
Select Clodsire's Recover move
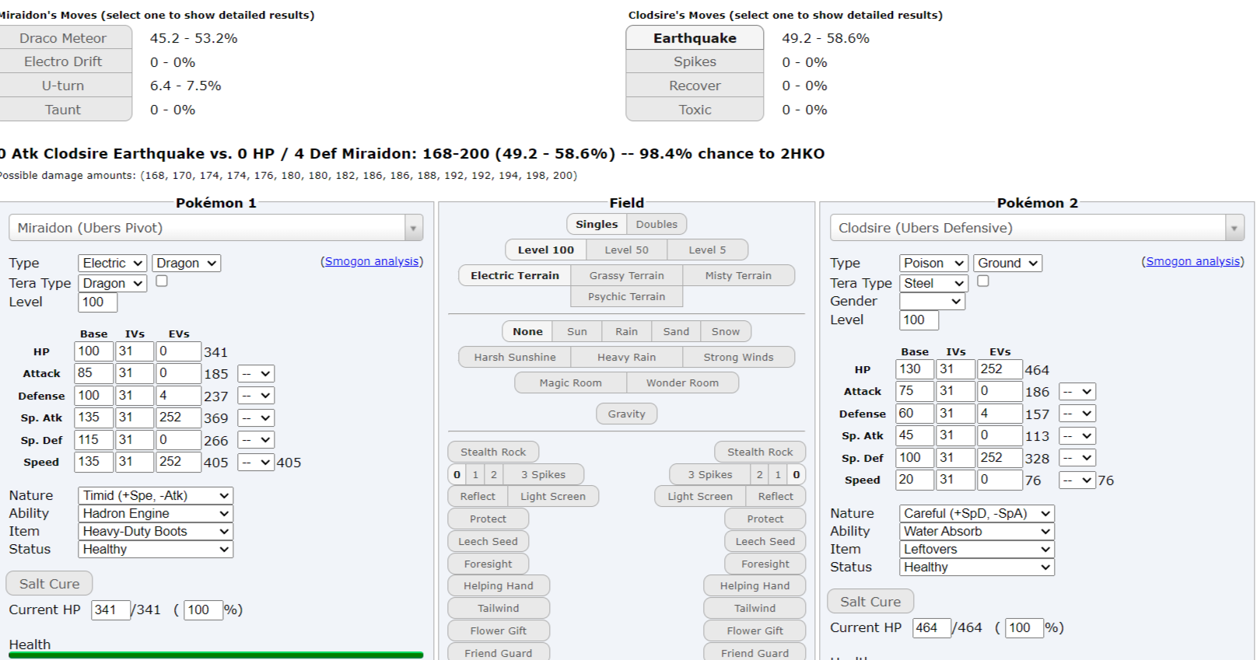point(695,86)
